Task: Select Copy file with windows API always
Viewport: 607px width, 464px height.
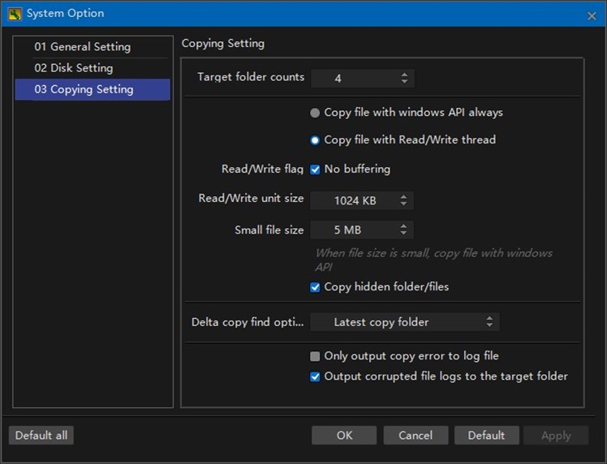Action: 315,113
